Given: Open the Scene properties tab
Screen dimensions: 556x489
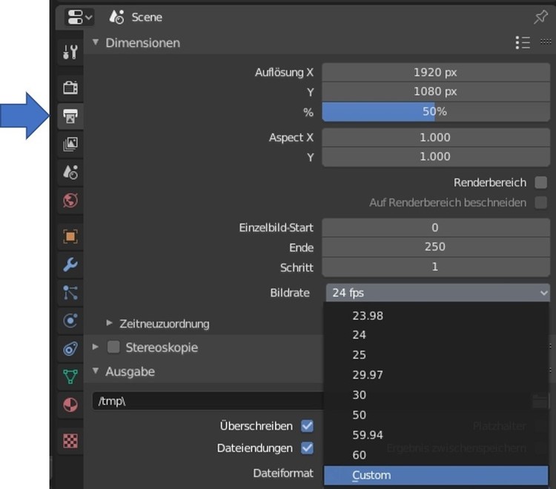Looking at the screenshot, I should coord(70,173).
